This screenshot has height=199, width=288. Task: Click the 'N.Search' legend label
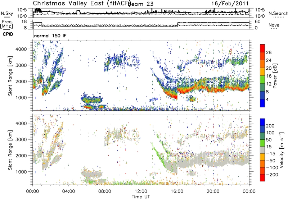pos(278,13)
